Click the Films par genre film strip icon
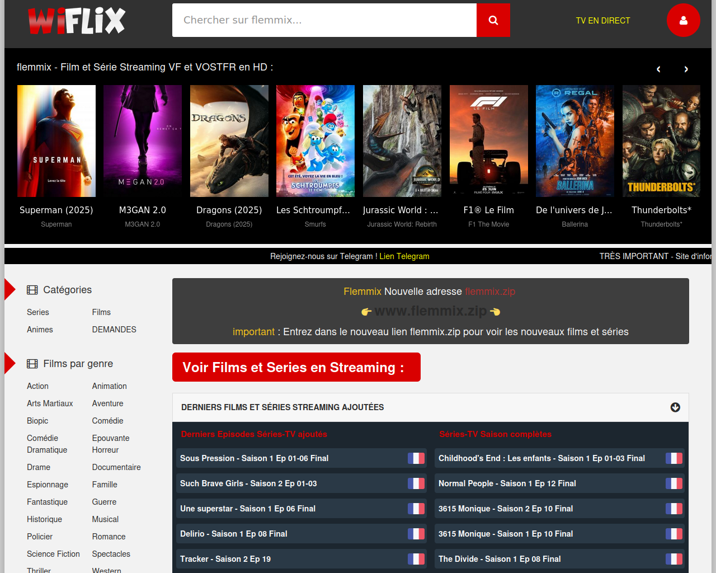This screenshot has width=716, height=573. pyautogui.click(x=32, y=364)
